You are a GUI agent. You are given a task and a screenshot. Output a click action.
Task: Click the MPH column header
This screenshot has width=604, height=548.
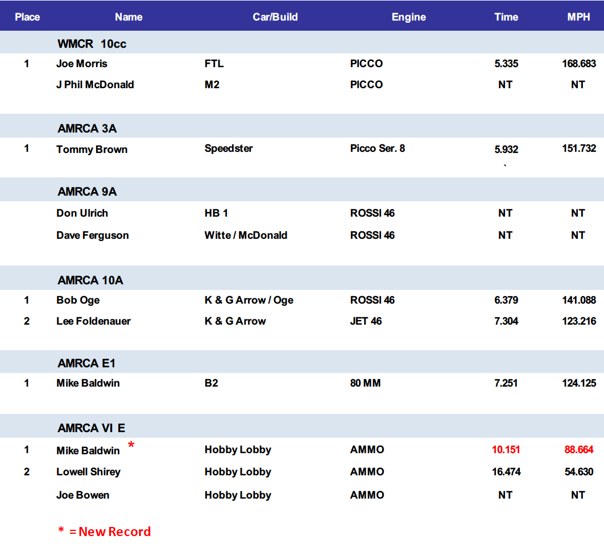(578, 17)
